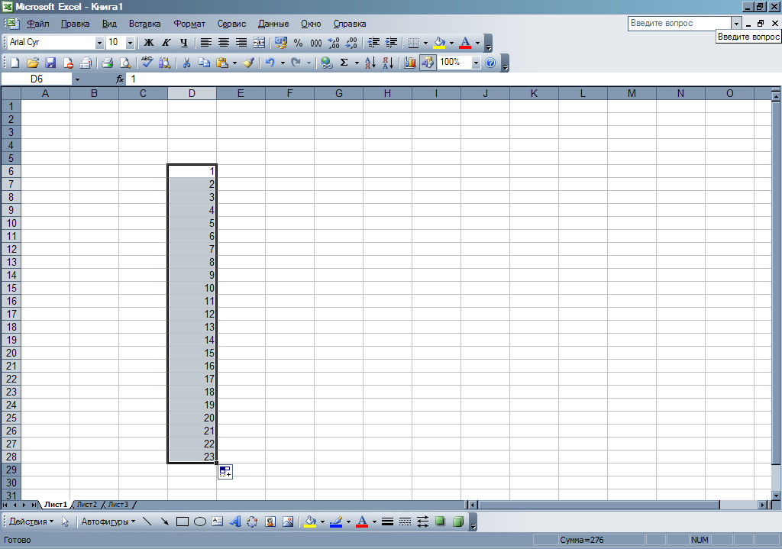Open Excel Help question mark
Screen dimensions: 782x549
click(x=490, y=63)
